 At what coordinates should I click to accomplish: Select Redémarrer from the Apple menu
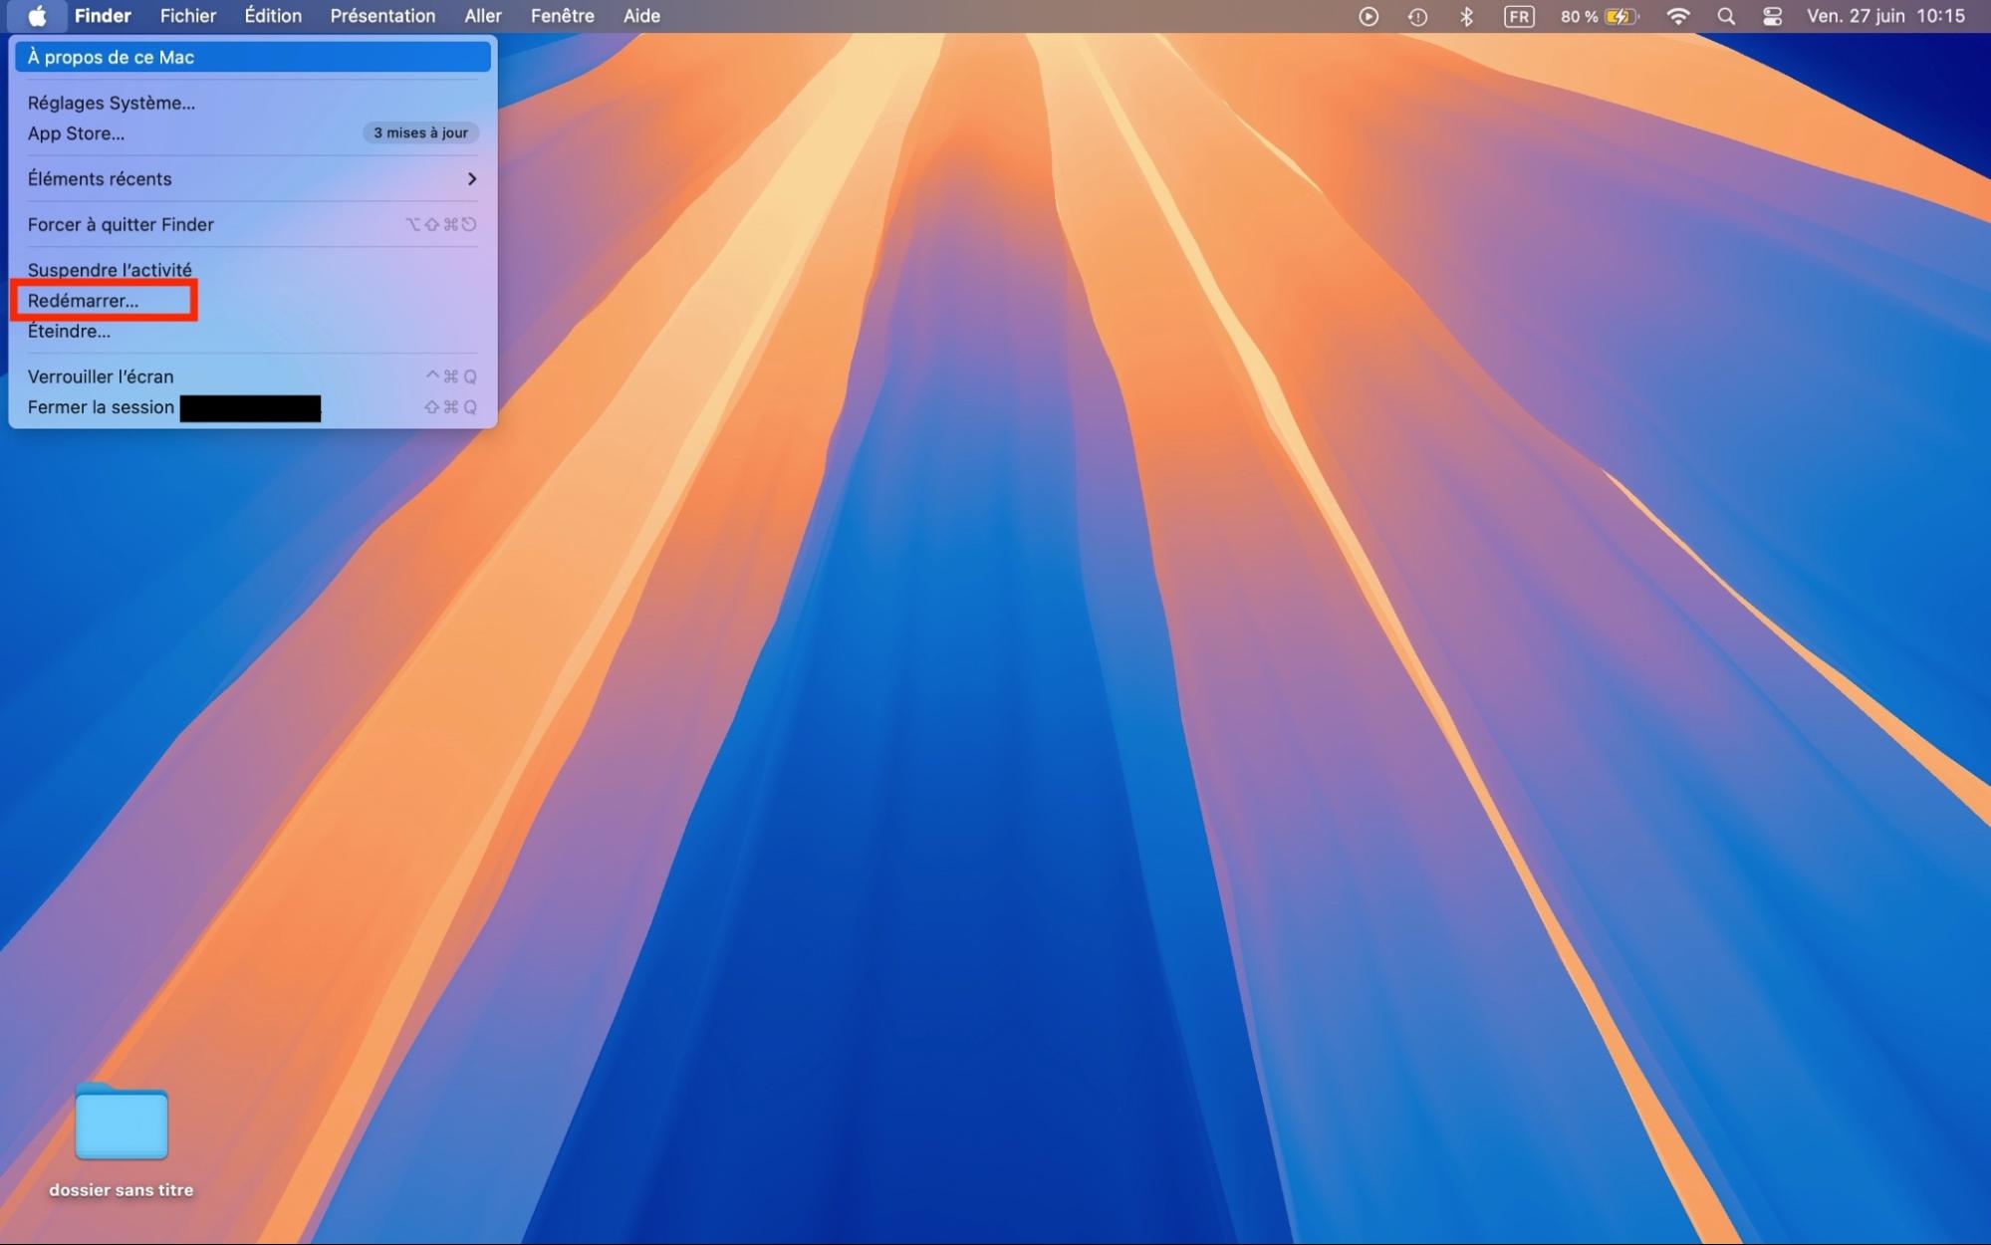click(x=84, y=300)
